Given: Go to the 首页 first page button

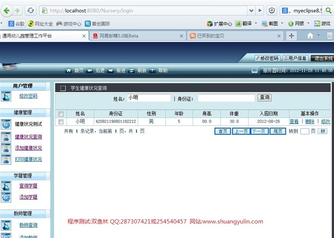Looking at the screenshot, I should (223, 131).
